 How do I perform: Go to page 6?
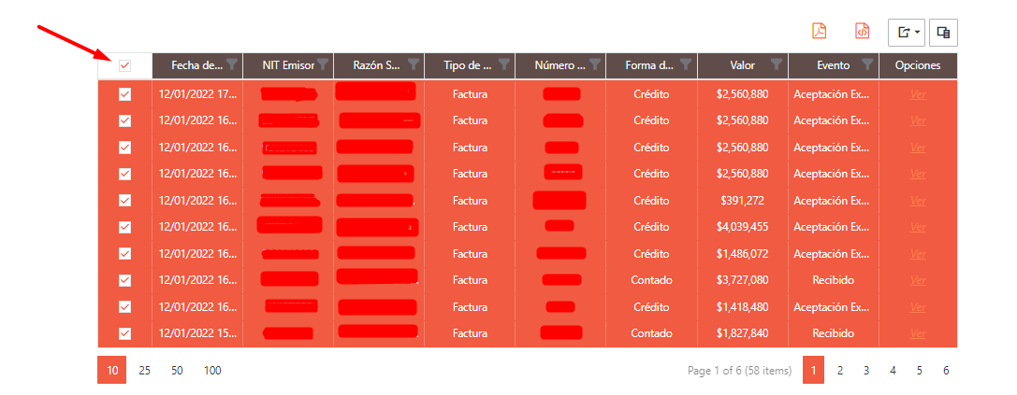pyautogui.click(x=946, y=371)
